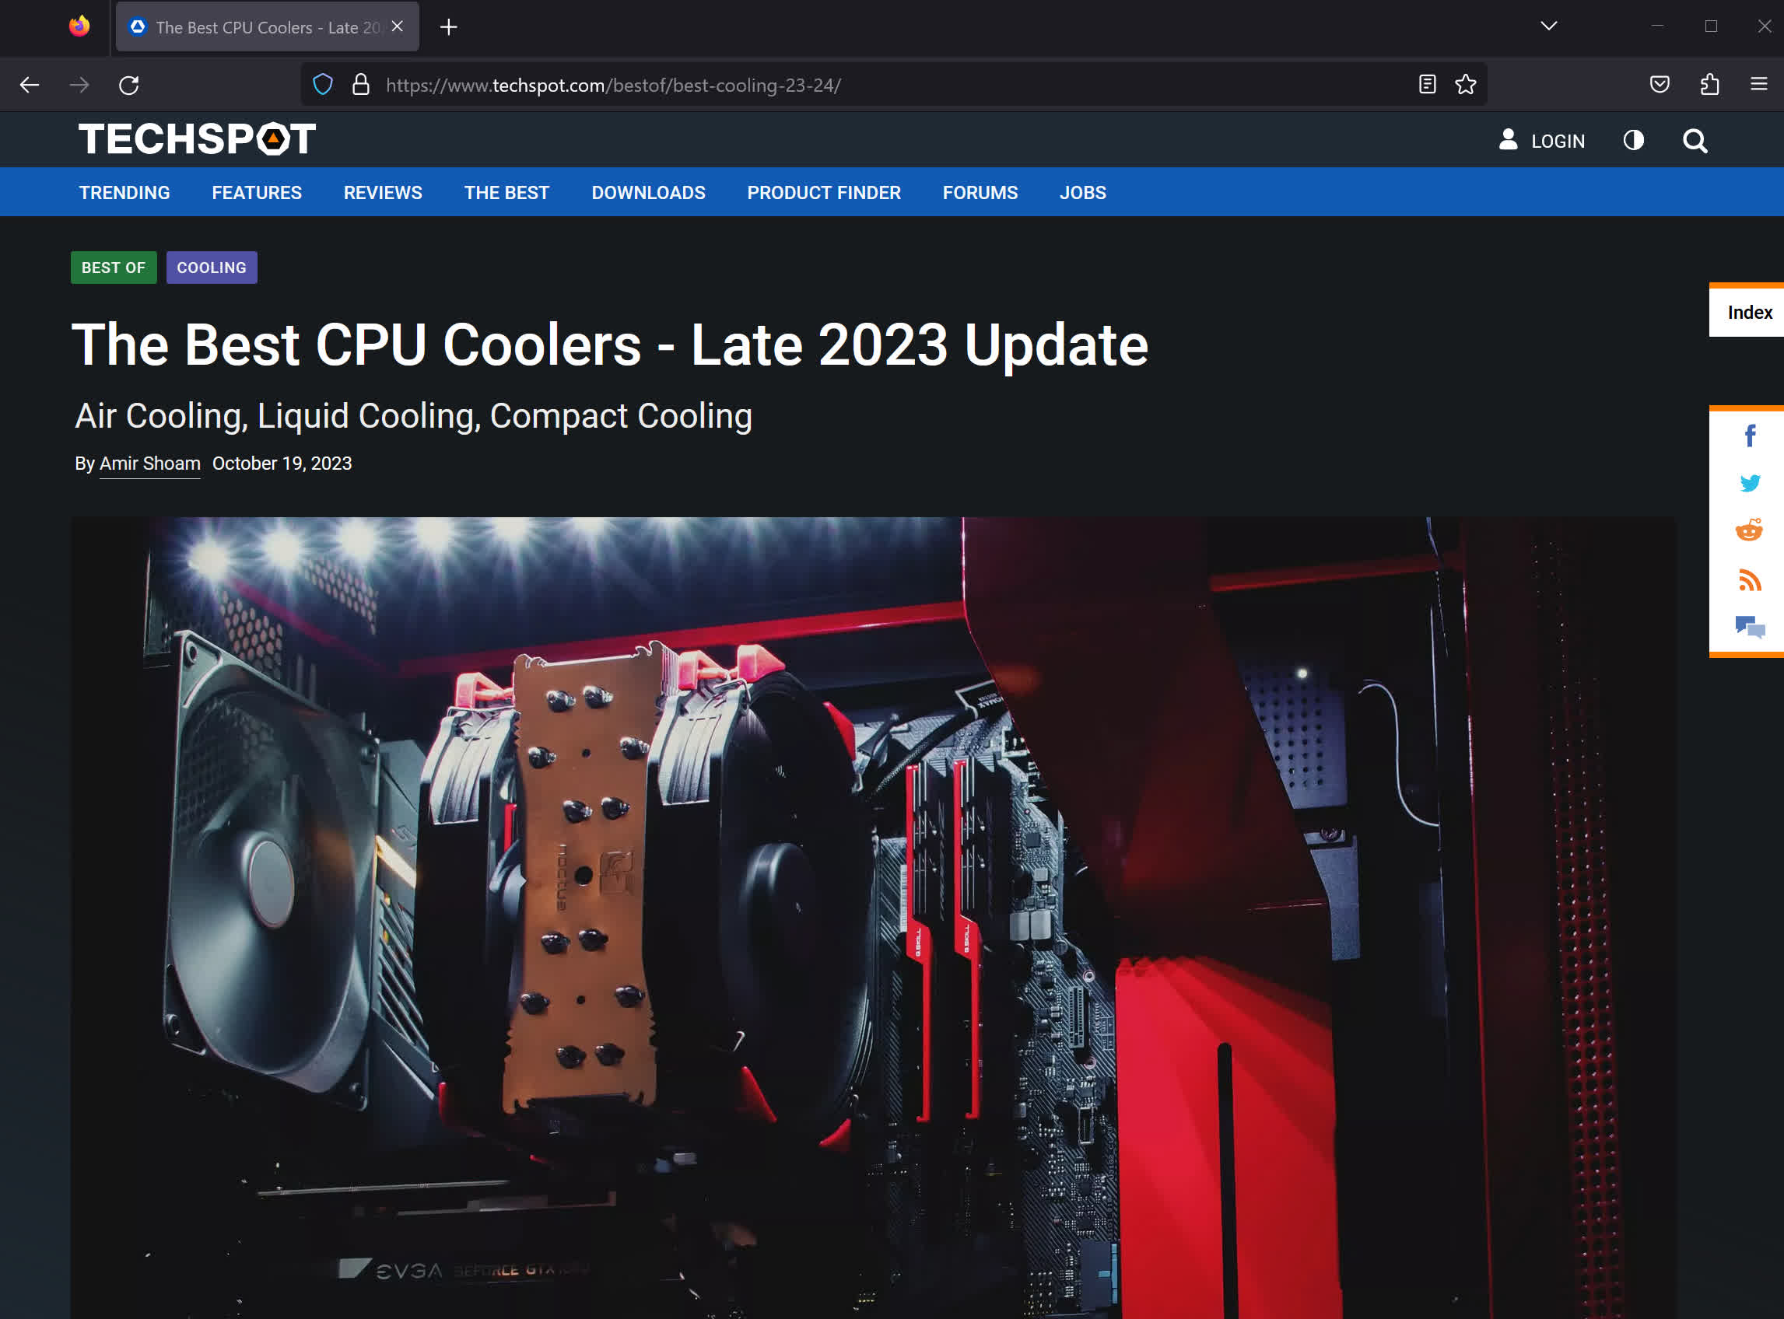Screen dimensions: 1784x1319
Task: Bookmark this page with star icon
Action: pos(1465,85)
